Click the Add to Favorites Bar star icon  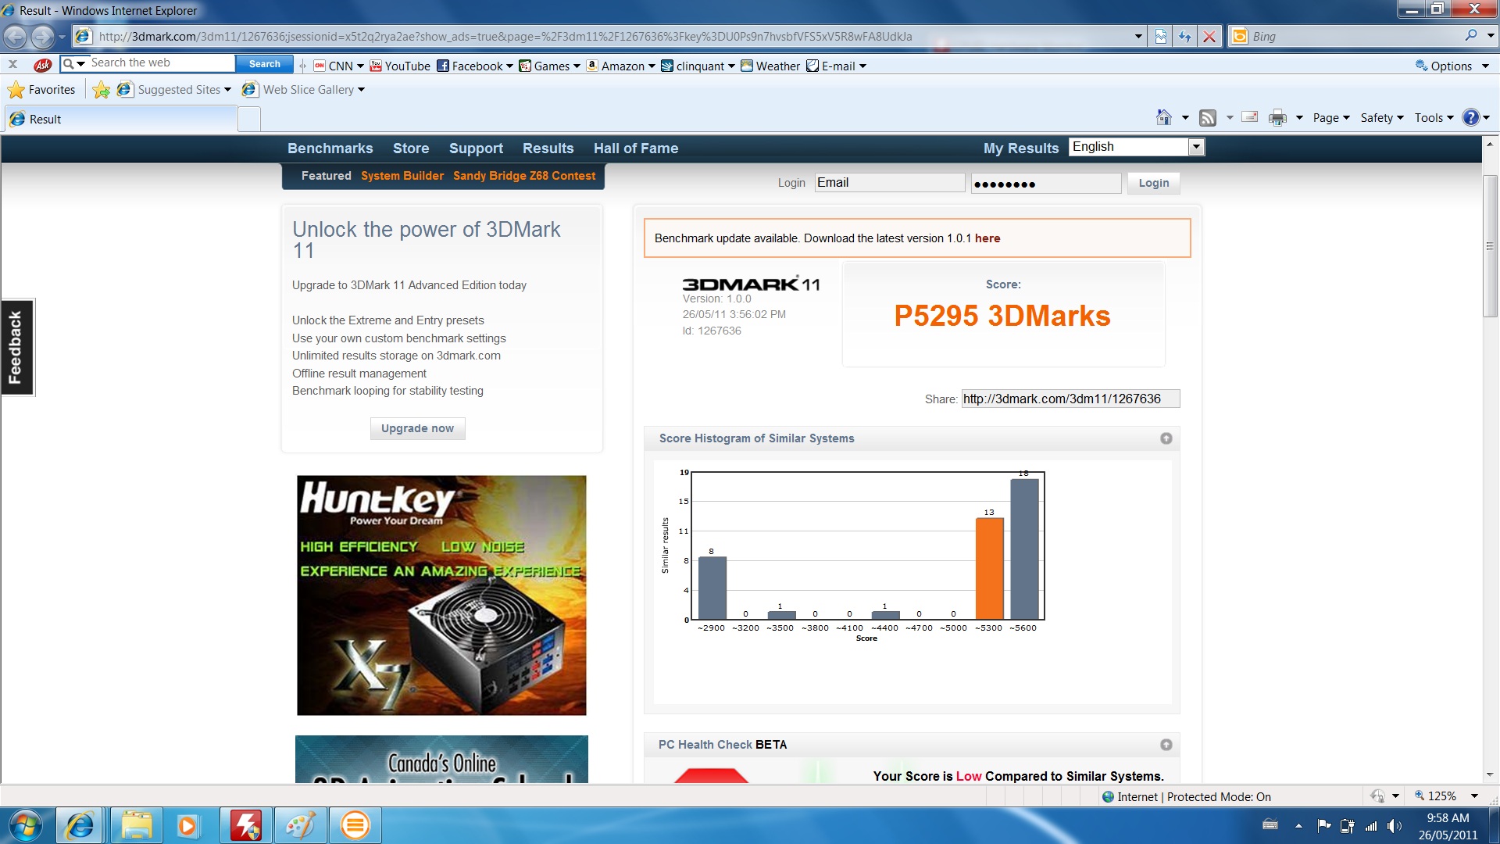pyautogui.click(x=101, y=90)
